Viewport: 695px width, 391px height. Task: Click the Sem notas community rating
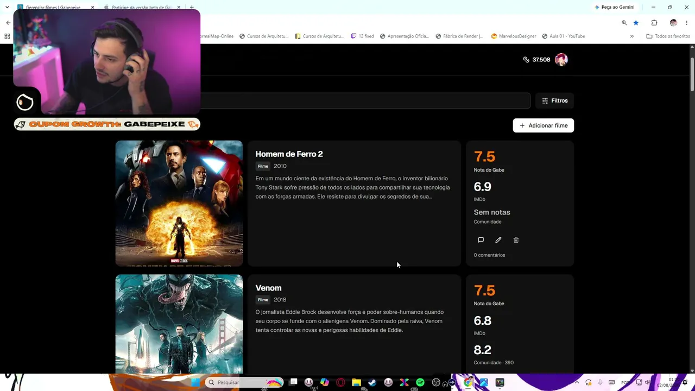tap(492, 212)
